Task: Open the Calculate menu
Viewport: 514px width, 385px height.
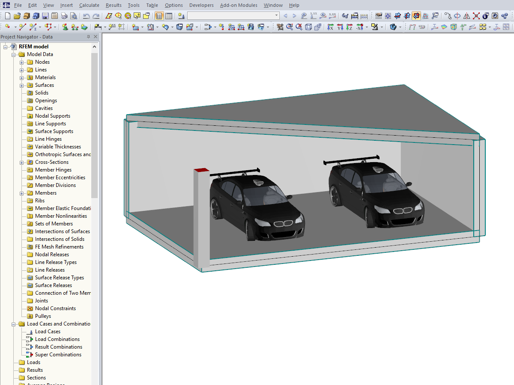Action: click(89, 5)
